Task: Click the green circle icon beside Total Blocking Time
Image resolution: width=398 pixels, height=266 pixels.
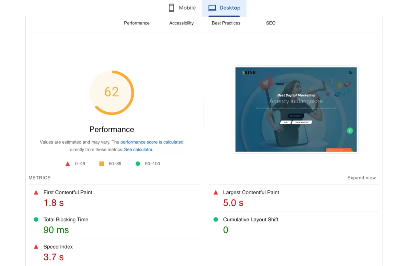Action: point(35,219)
